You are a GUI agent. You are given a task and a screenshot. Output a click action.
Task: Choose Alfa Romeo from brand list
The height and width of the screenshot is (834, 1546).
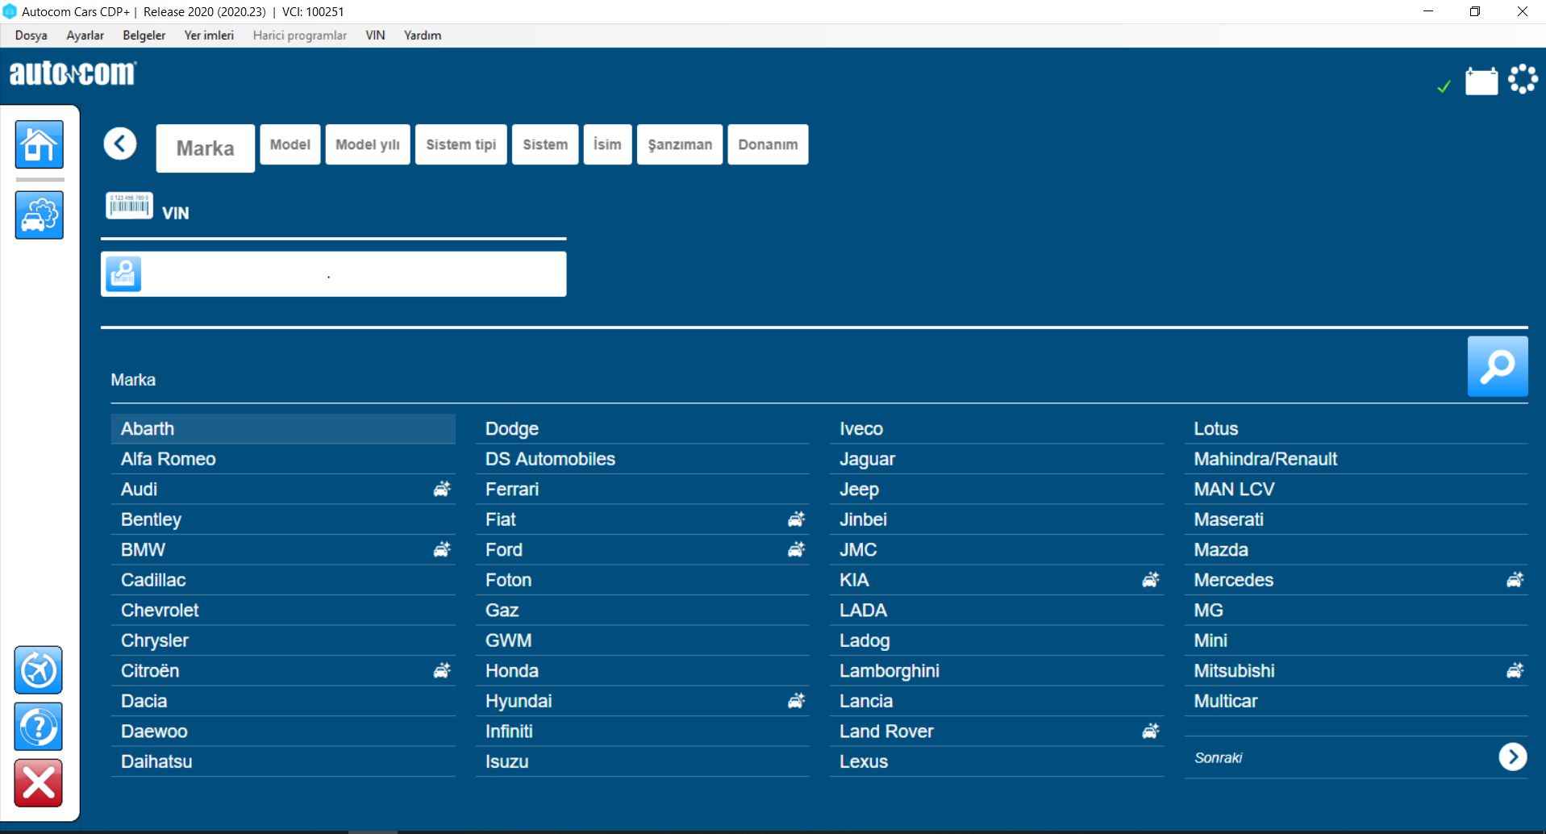tap(168, 459)
